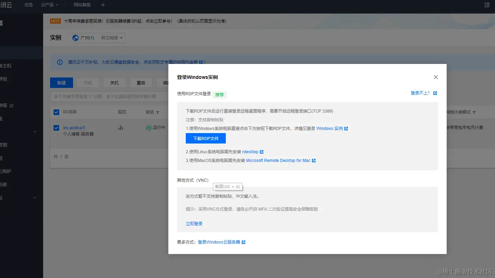Close the 登录Windows实例 dialog
Image resolution: width=495 pixels, height=278 pixels.
(x=436, y=77)
